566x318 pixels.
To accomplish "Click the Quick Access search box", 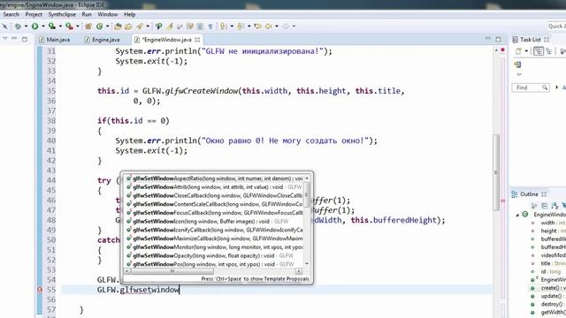I will [556, 26].
